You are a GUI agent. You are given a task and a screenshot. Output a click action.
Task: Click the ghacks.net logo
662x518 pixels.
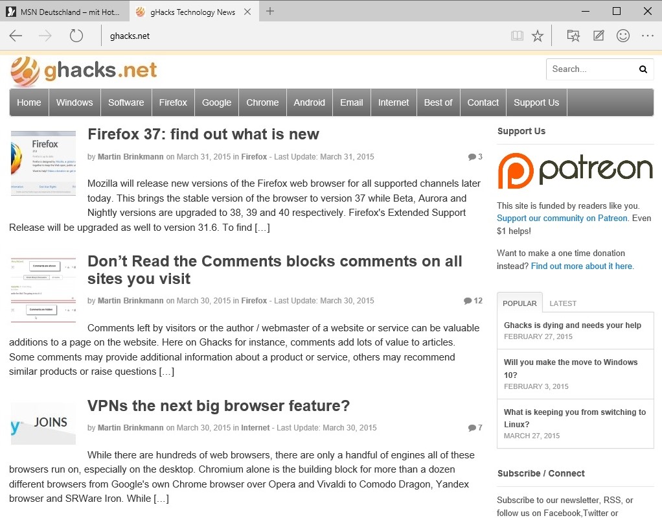tap(84, 71)
